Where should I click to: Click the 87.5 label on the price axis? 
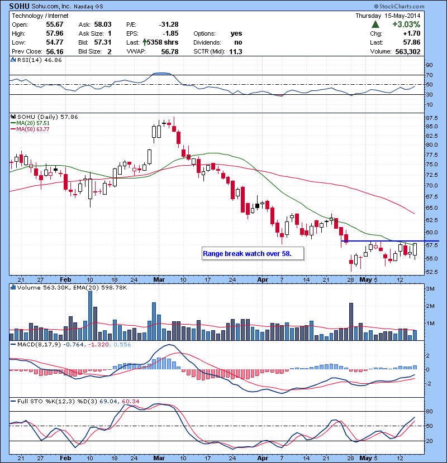[431, 118]
